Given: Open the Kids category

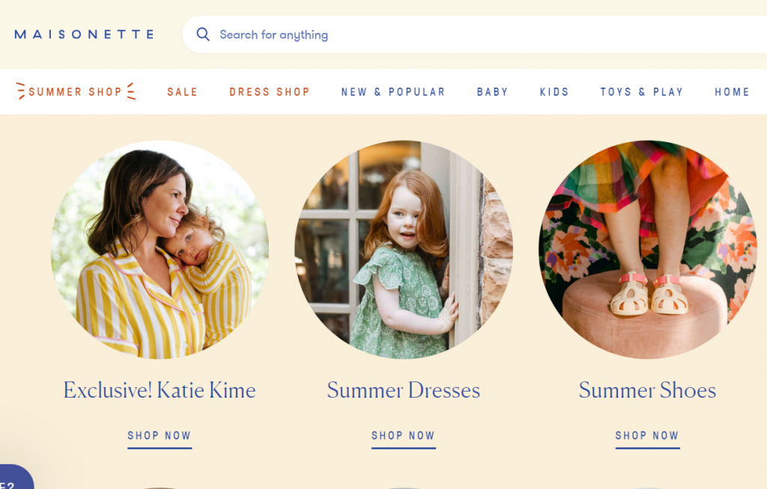Looking at the screenshot, I should tap(554, 92).
